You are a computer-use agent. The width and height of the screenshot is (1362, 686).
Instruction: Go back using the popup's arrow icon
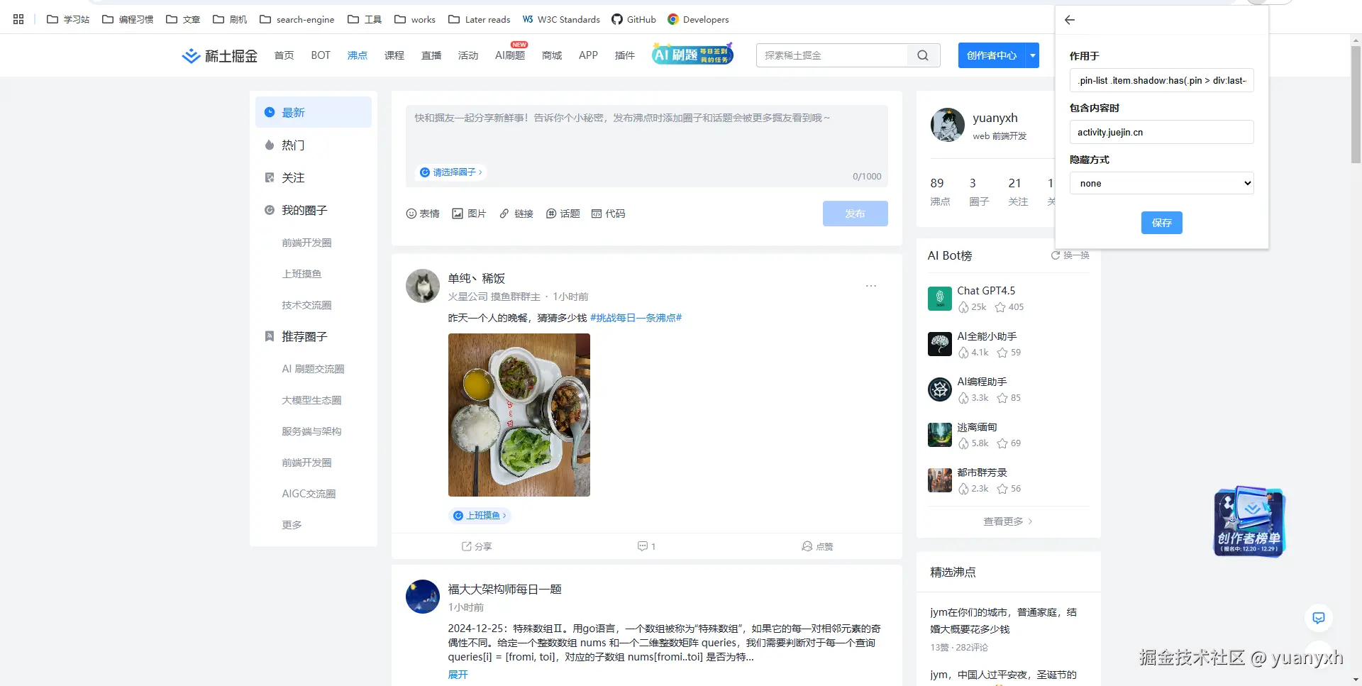[x=1069, y=20]
